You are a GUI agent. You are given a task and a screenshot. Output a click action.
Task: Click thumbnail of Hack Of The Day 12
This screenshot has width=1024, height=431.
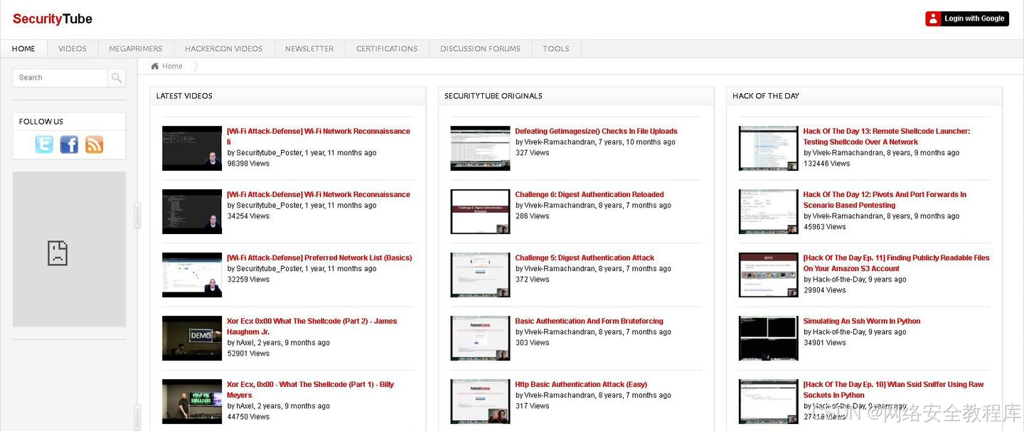pyautogui.click(x=769, y=211)
